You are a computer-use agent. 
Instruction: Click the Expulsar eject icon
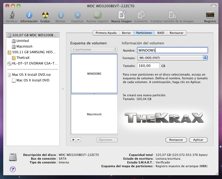(x=78, y=15)
